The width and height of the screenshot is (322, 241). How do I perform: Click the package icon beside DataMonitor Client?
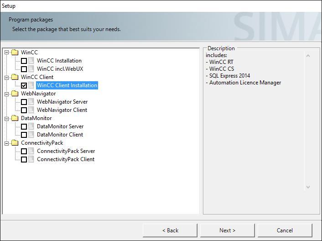point(31,135)
